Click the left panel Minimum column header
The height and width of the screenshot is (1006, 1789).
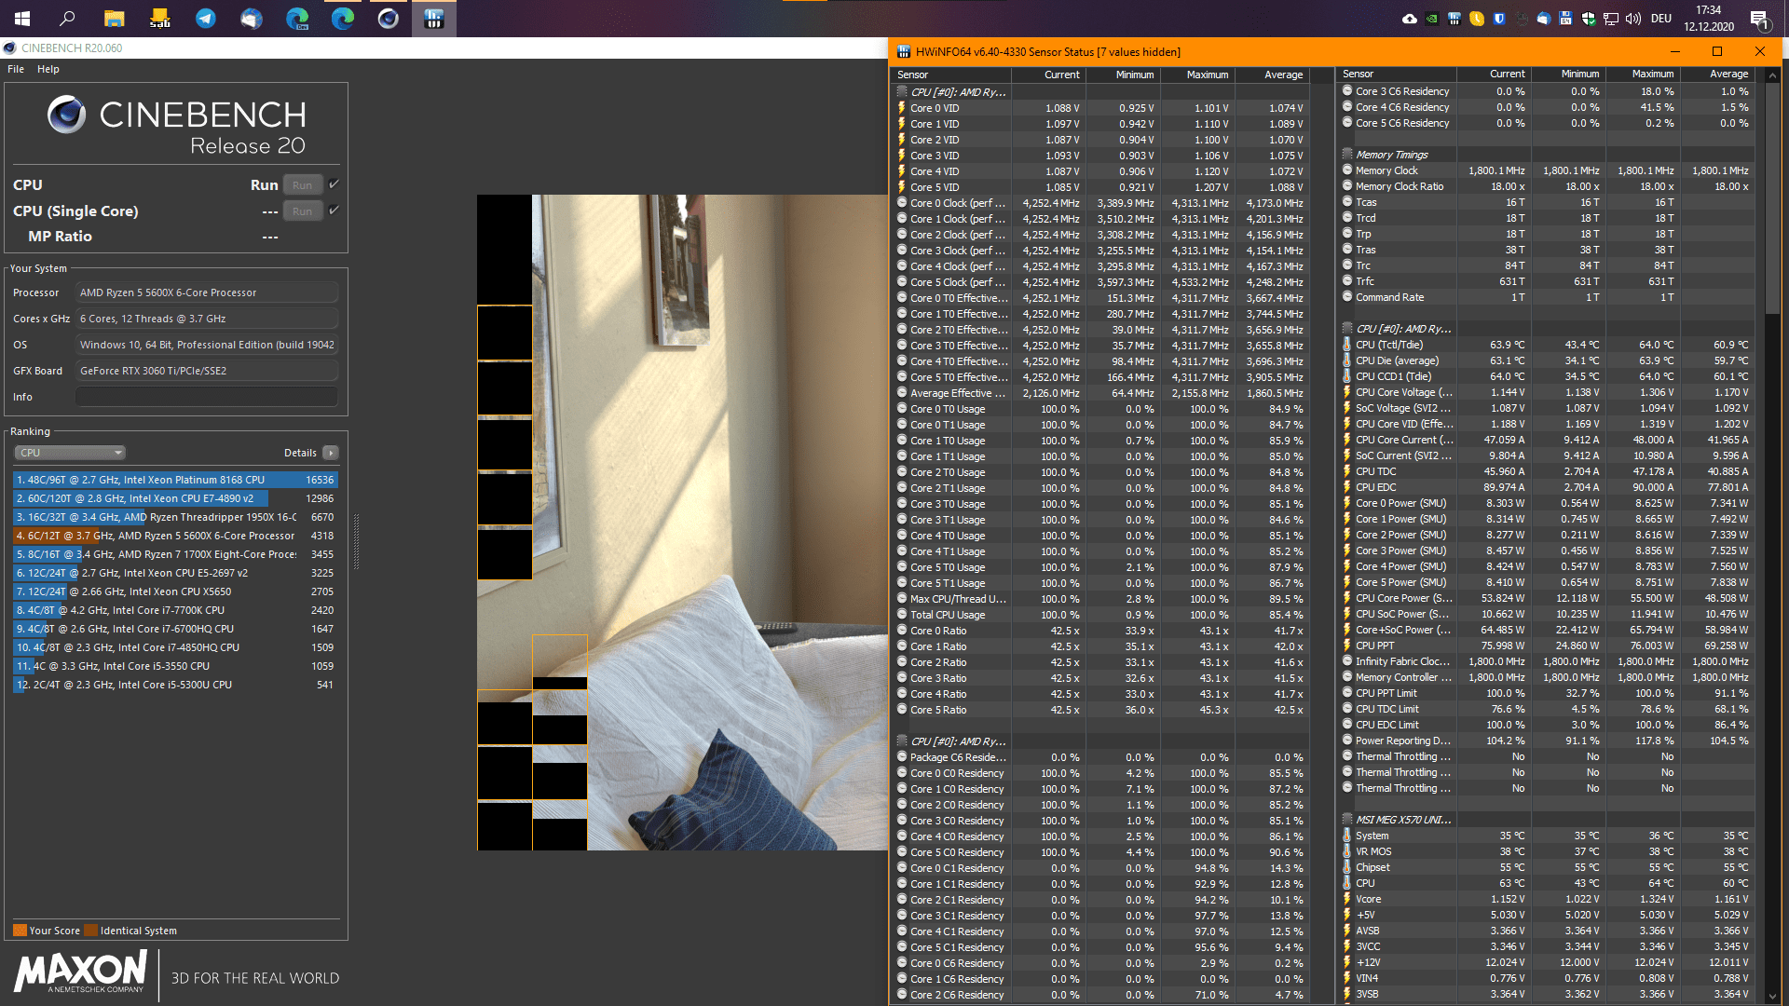1123,75
